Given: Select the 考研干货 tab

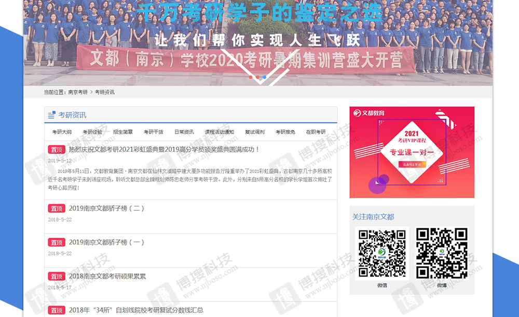Looking at the screenshot, I should point(153,132).
